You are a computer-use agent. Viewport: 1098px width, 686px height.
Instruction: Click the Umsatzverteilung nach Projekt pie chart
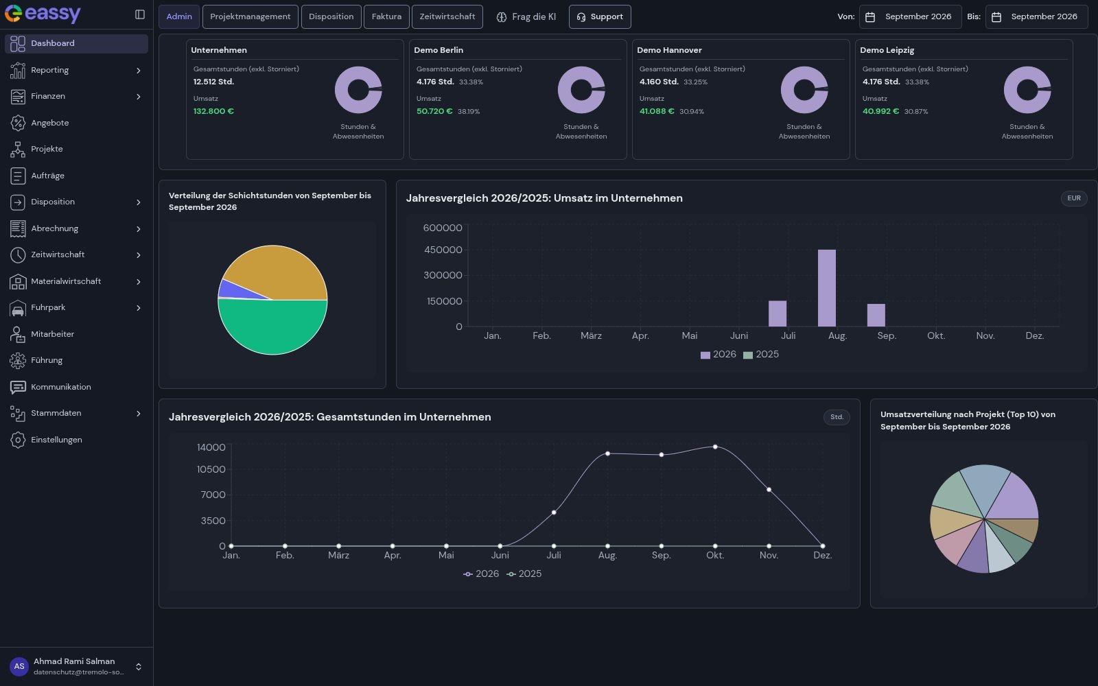click(984, 519)
